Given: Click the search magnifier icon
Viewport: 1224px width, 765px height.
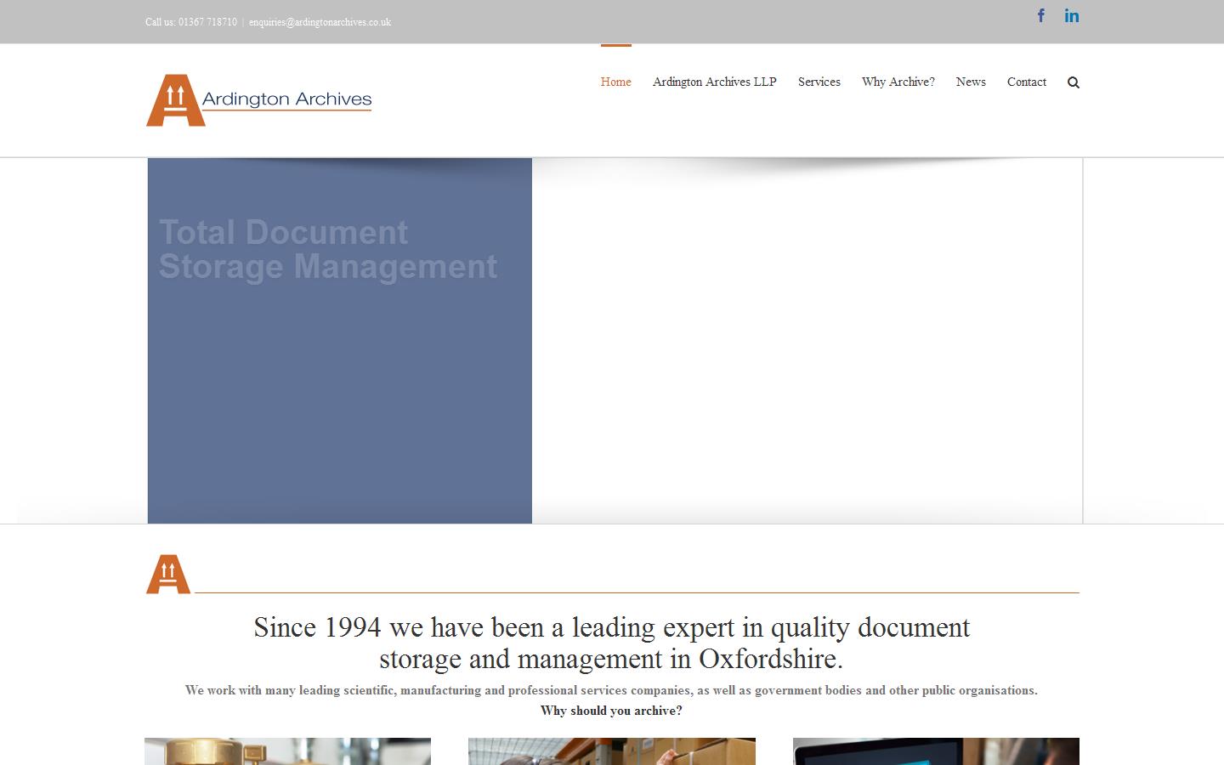Looking at the screenshot, I should (1074, 82).
